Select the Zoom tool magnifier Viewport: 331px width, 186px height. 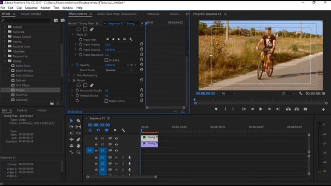78,152
